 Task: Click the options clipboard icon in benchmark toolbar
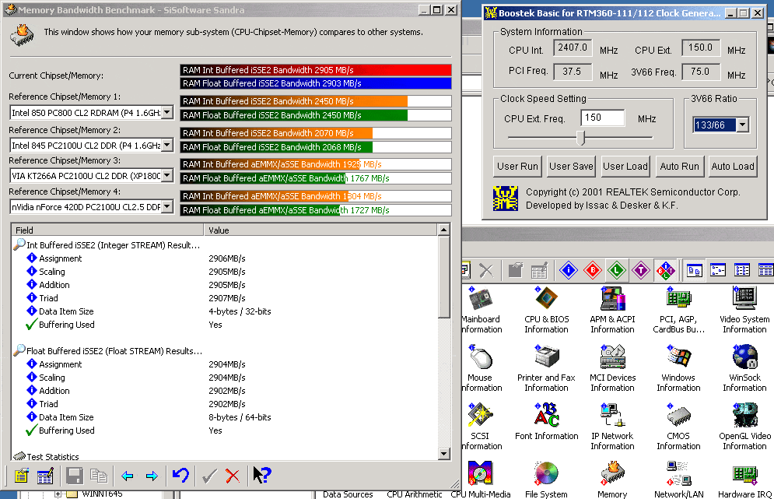pyautogui.click(x=21, y=476)
